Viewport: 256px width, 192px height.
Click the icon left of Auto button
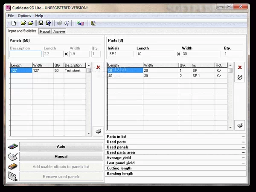click(13, 146)
